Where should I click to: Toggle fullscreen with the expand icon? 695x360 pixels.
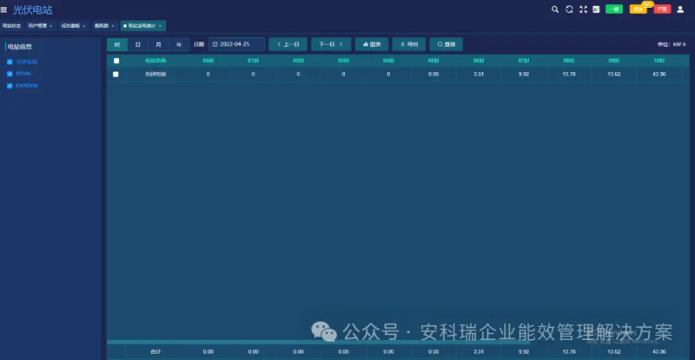click(583, 10)
